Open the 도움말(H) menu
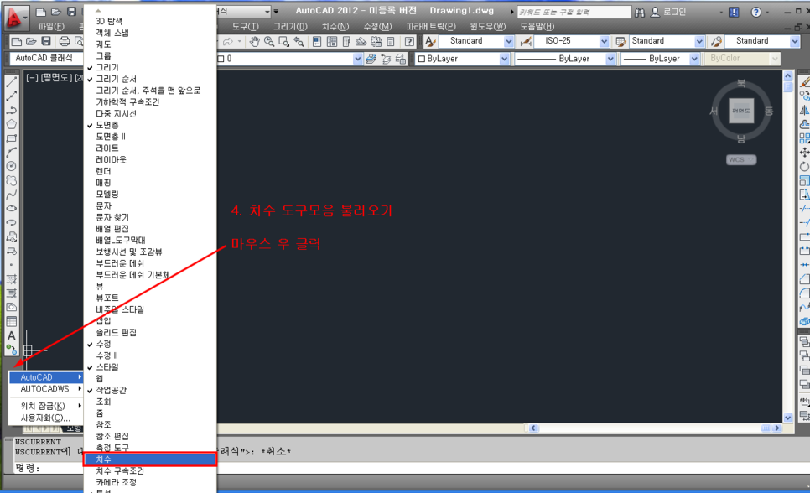This screenshot has width=810, height=493. tap(537, 26)
